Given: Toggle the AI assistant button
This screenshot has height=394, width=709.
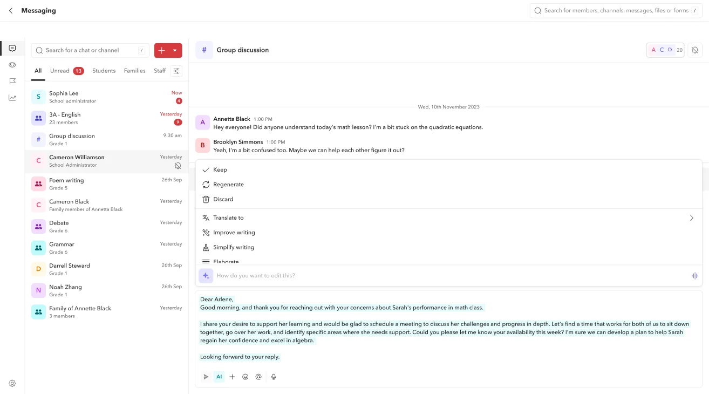Looking at the screenshot, I should click(x=219, y=377).
